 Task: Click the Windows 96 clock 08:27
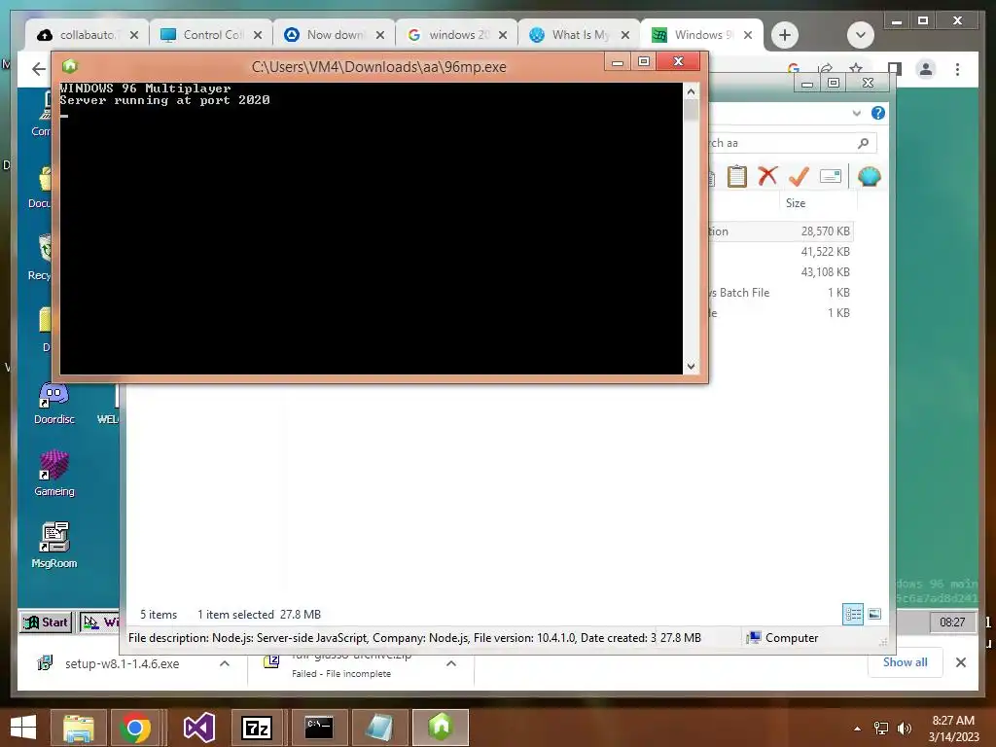click(952, 622)
